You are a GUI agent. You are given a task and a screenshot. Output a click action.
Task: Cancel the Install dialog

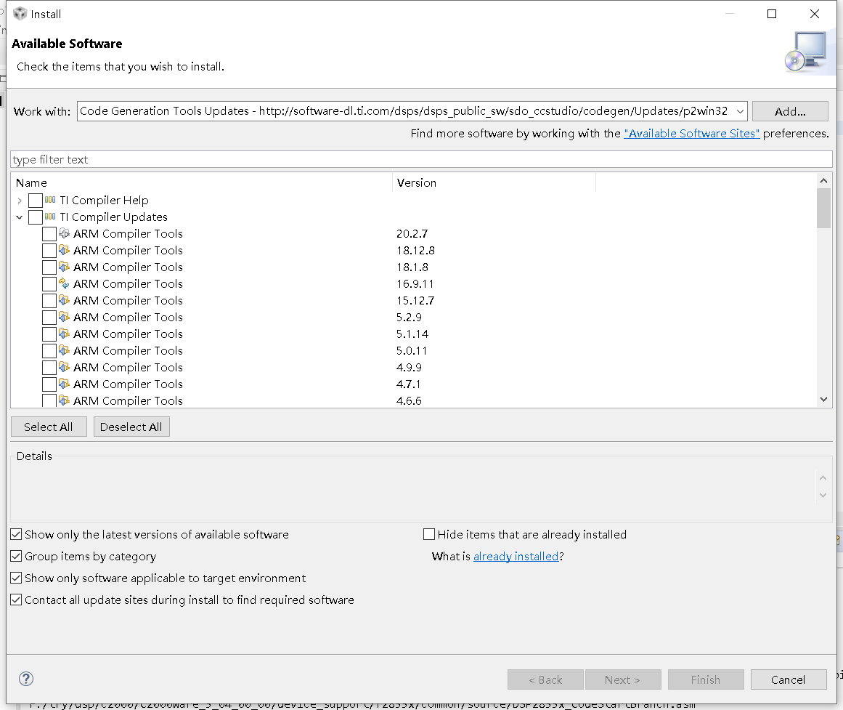coord(788,680)
